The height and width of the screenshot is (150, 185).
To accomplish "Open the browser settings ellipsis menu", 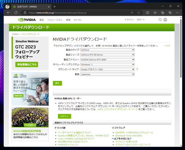I will 177,13.
